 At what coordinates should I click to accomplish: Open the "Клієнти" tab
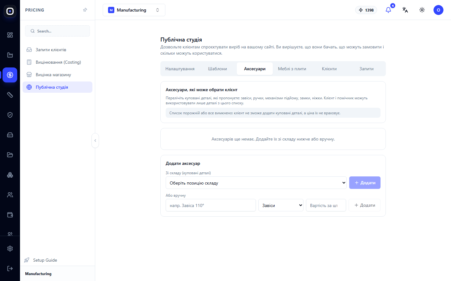point(329,69)
